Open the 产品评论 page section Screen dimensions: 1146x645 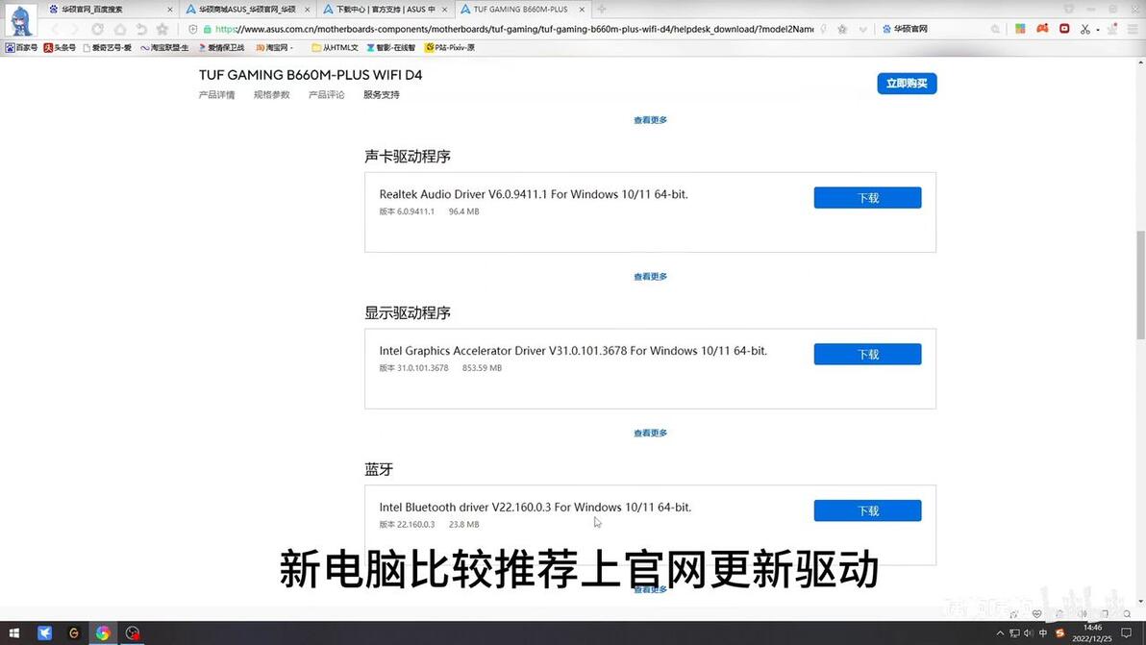coord(326,95)
